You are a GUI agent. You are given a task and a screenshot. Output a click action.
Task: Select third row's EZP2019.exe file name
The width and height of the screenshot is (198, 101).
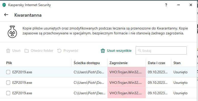coord(22,93)
